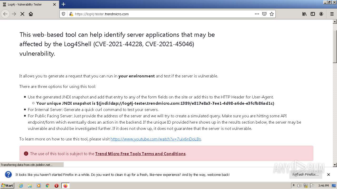This screenshot has width=337, height=189.
Task: Go forward to the next page
Action: coord(14,14)
